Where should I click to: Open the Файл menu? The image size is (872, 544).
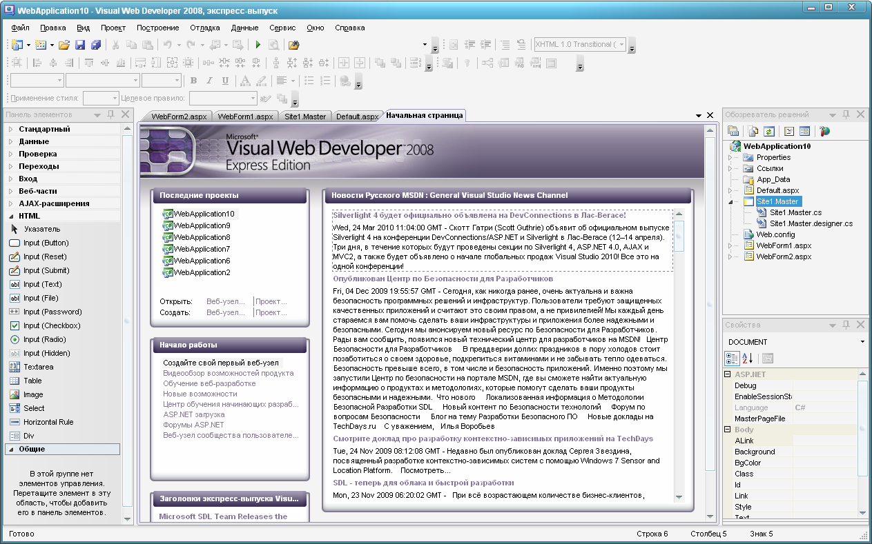(21, 28)
